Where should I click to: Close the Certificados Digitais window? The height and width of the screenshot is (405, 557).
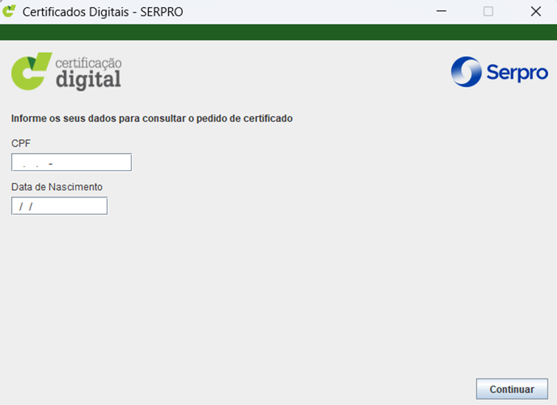(x=536, y=11)
